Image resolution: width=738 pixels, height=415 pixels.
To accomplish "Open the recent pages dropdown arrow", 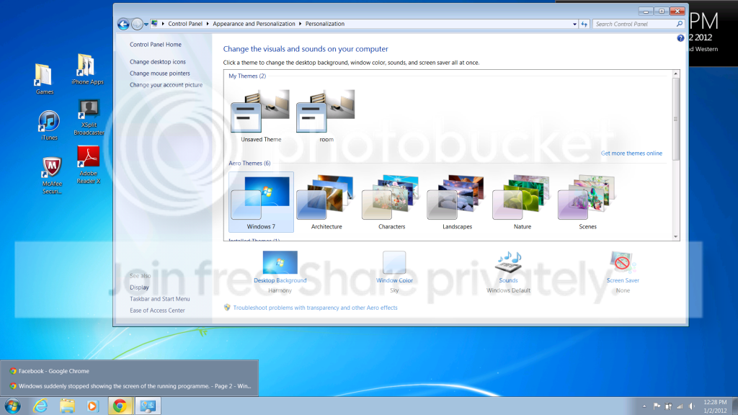I will click(146, 24).
